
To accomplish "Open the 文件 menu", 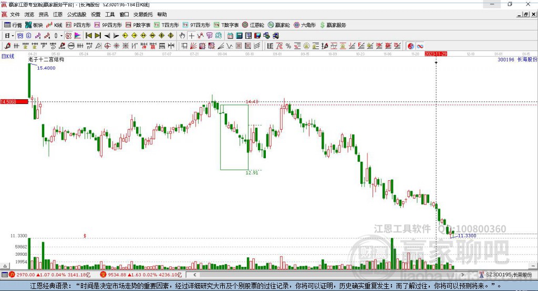I will click(x=15, y=14).
